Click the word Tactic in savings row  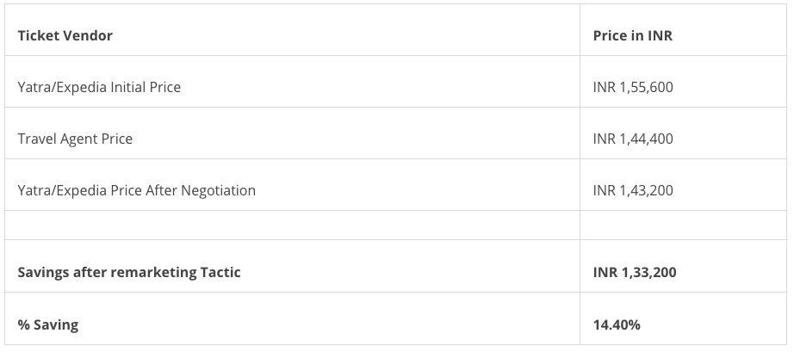tap(220, 272)
